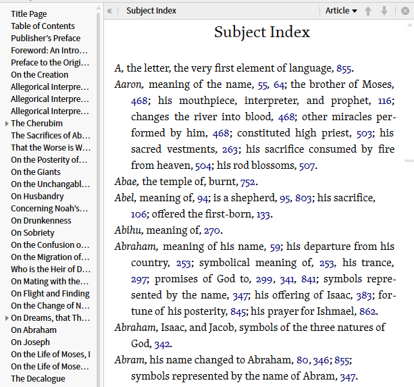
Task: Follow page link 752 for Abae
Action: pyautogui.click(x=247, y=182)
